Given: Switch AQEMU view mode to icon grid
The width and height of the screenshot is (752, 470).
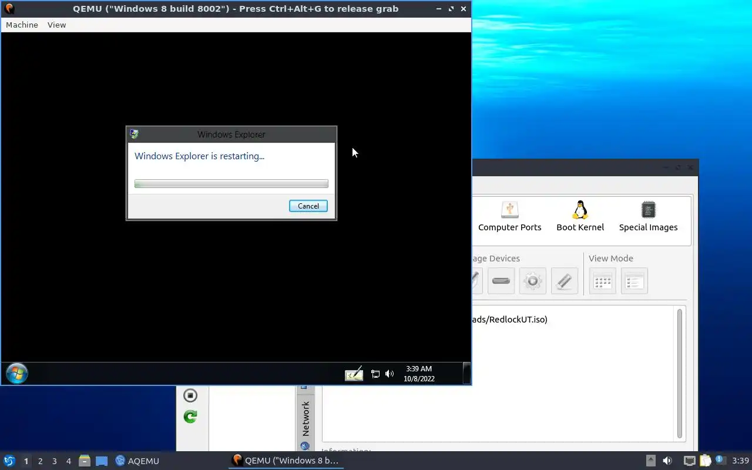Looking at the screenshot, I should tap(602, 281).
